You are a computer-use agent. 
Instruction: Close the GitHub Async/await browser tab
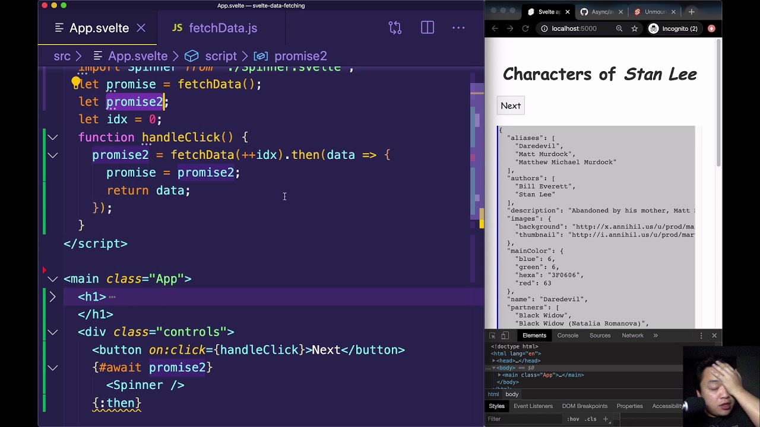coord(620,12)
